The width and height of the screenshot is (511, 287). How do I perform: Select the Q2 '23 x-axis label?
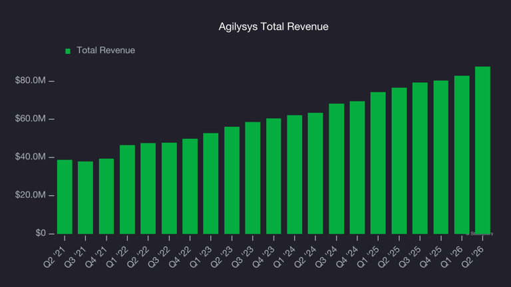[x=222, y=257]
